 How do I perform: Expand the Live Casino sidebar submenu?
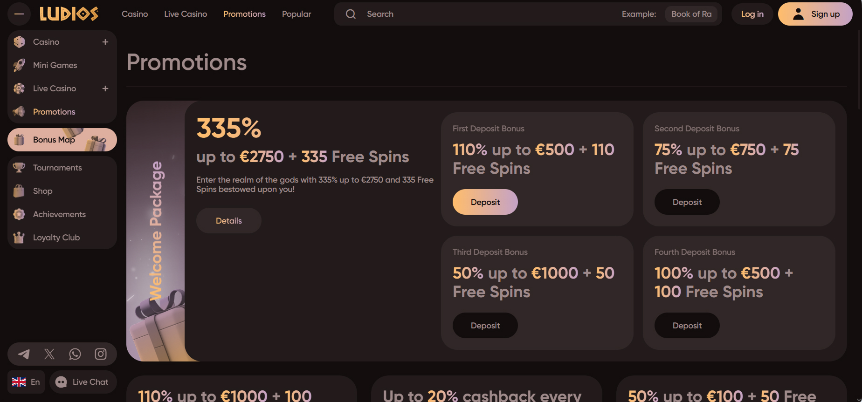105,89
